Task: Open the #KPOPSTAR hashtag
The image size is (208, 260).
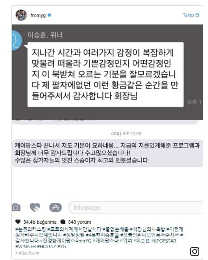Action: [163, 241]
